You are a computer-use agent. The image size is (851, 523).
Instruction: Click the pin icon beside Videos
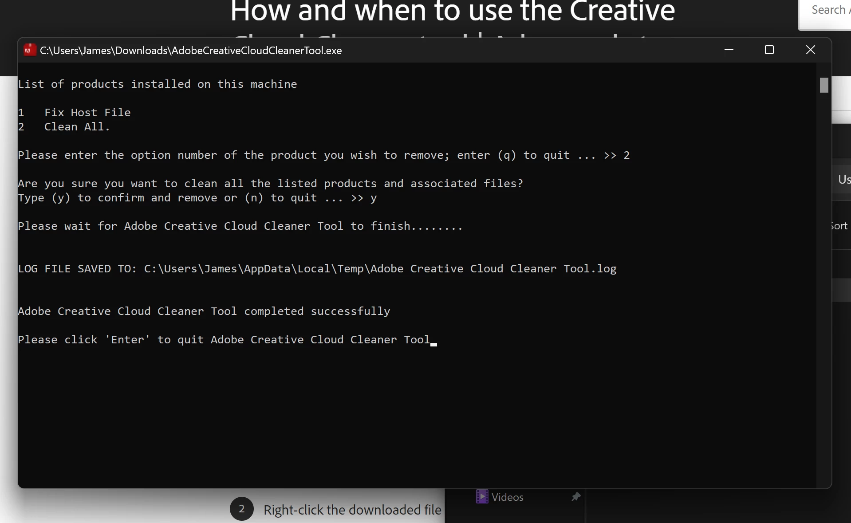point(576,497)
